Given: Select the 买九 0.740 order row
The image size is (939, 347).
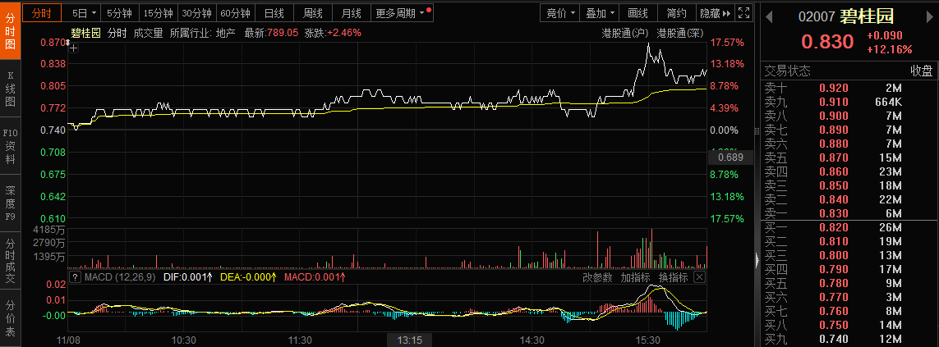Looking at the screenshot, I should [849, 340].
